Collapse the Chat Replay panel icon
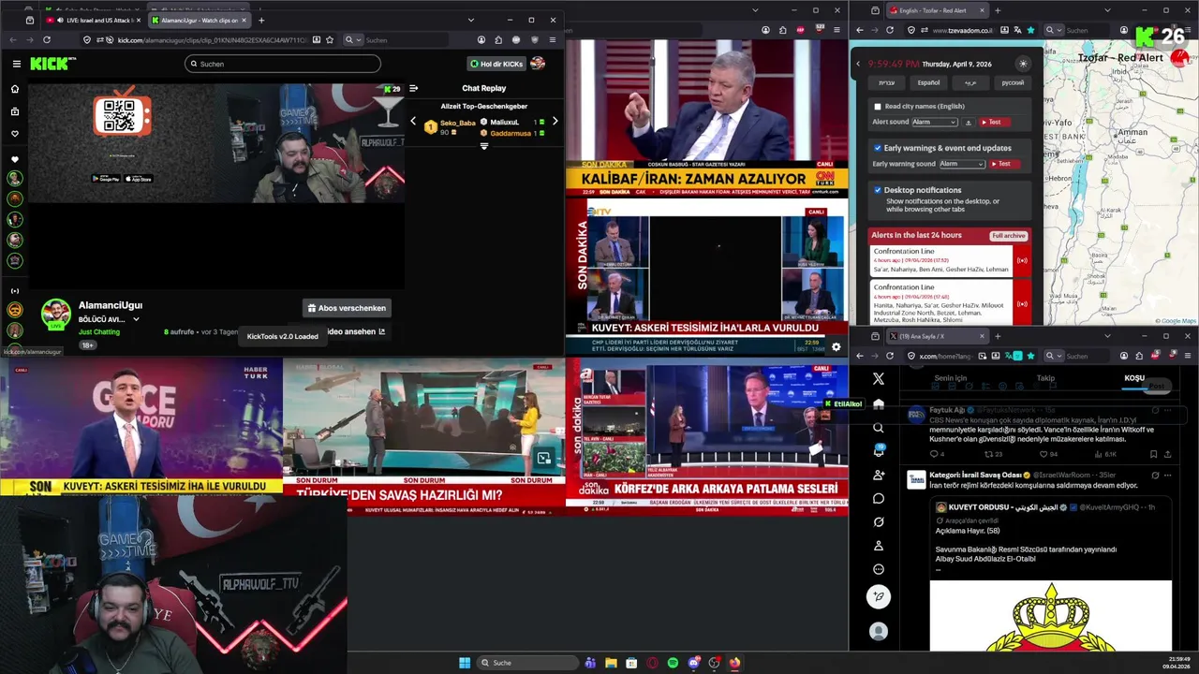The width and height of the screenshot is (1199, 674). point(414,88)
